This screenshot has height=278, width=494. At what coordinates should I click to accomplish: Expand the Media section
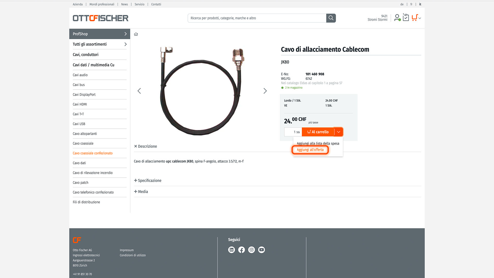coord(141,192)
